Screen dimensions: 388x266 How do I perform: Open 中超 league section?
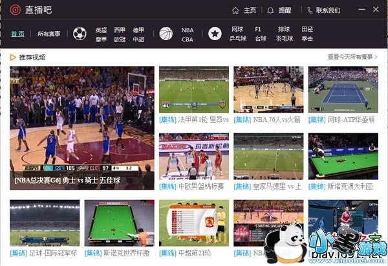click(x=138, y=39)
